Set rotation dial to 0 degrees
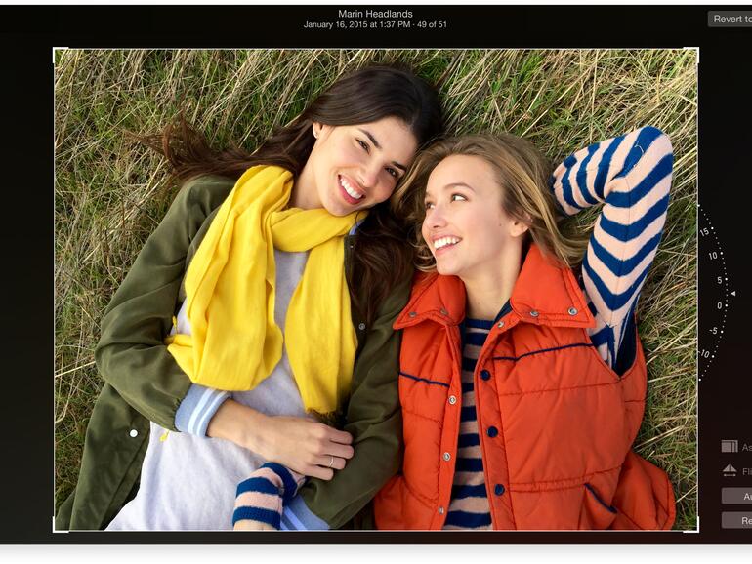 click(719, 305)
